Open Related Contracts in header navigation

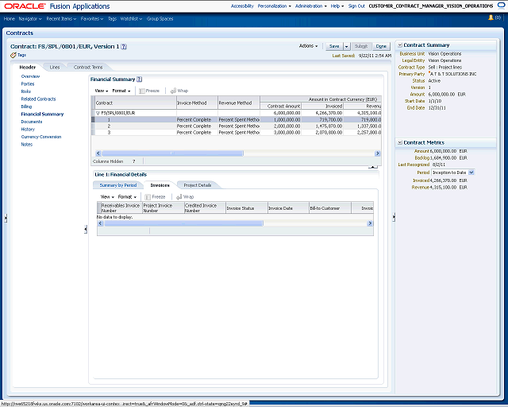click(x=38, y=99)
